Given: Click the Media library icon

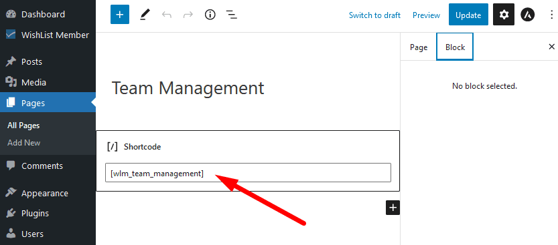Looking at the screenshot, I should [11, 83].
